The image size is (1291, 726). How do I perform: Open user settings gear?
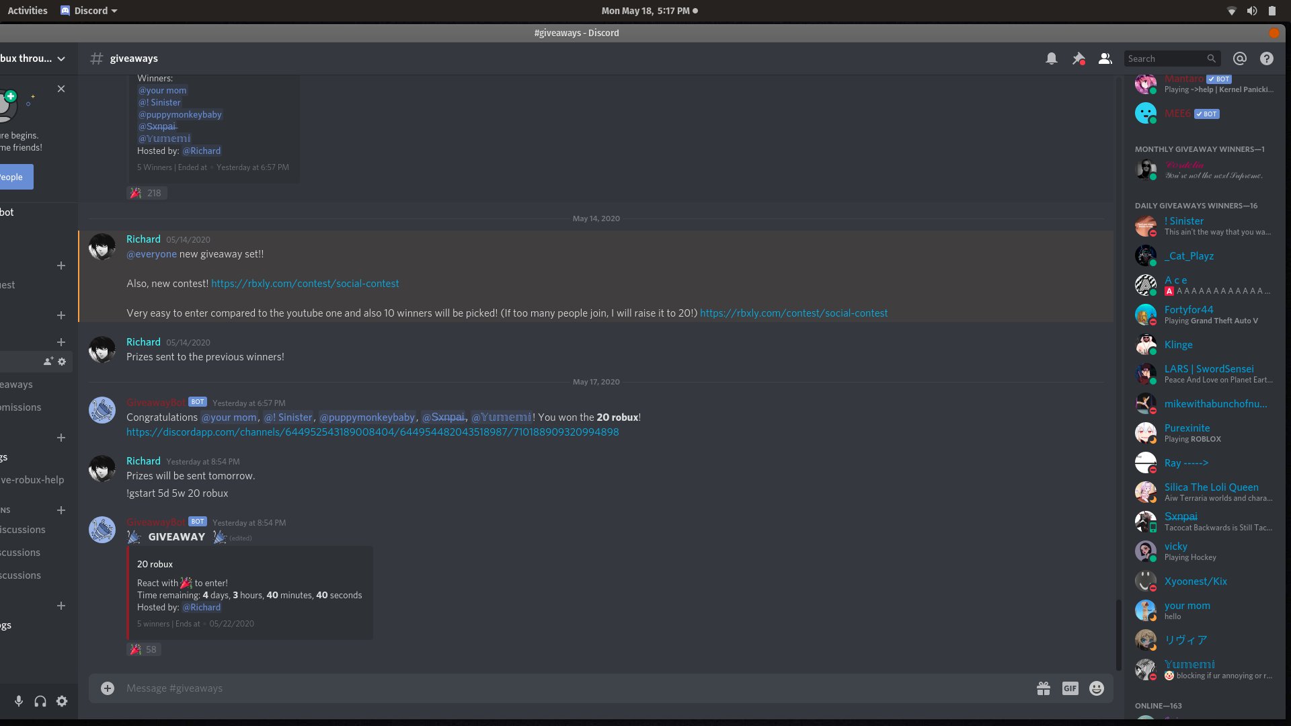pos(62,701)
